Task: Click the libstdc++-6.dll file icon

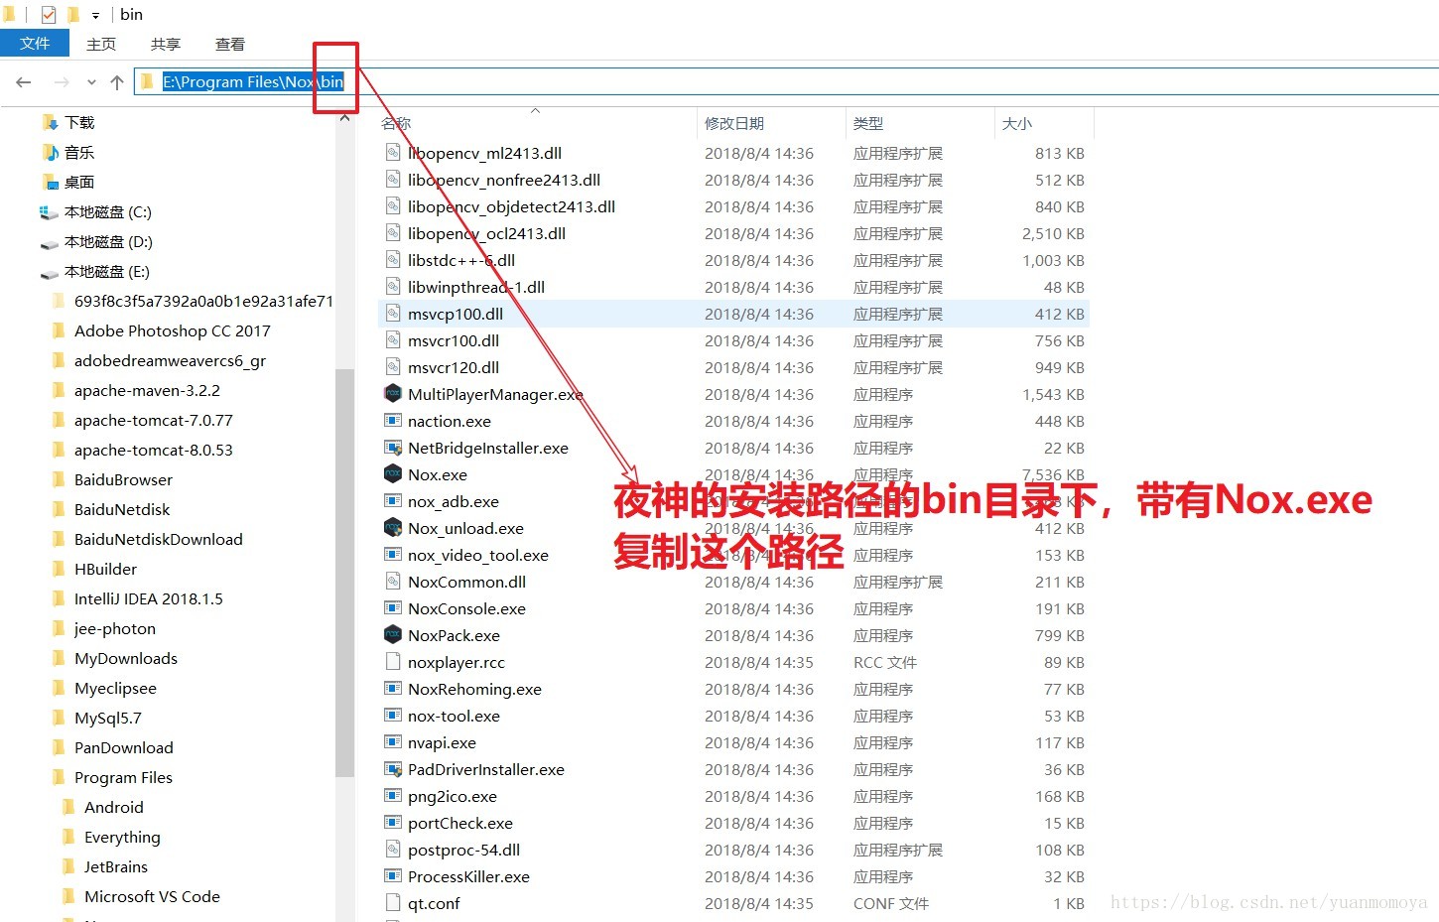Action: click(x=393, y=260)
